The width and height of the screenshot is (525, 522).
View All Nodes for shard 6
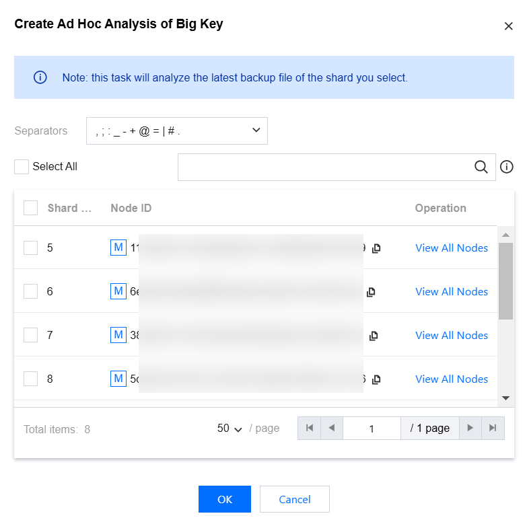pos(452,292)
